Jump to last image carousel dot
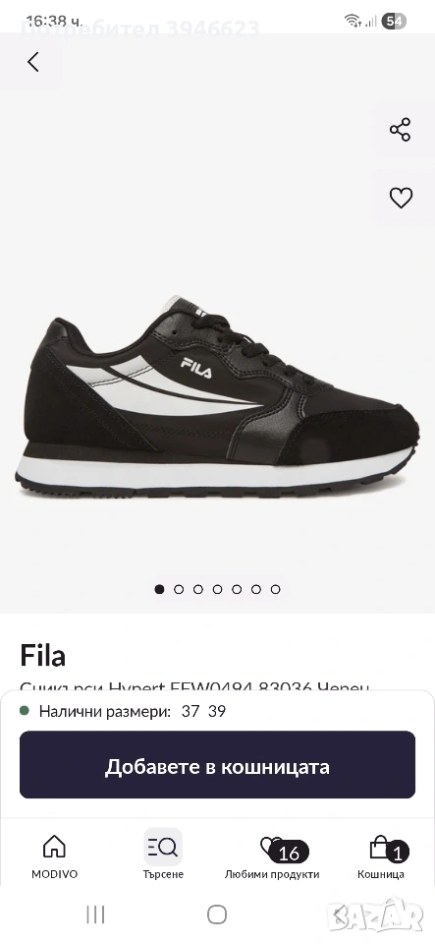Screen dimensions: 435x944 tap(275, 589)
